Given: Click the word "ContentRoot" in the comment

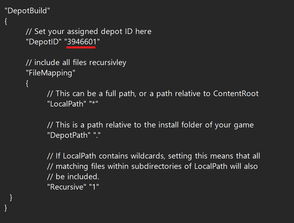Looking at the screenshot, I should tap(236, 93).
